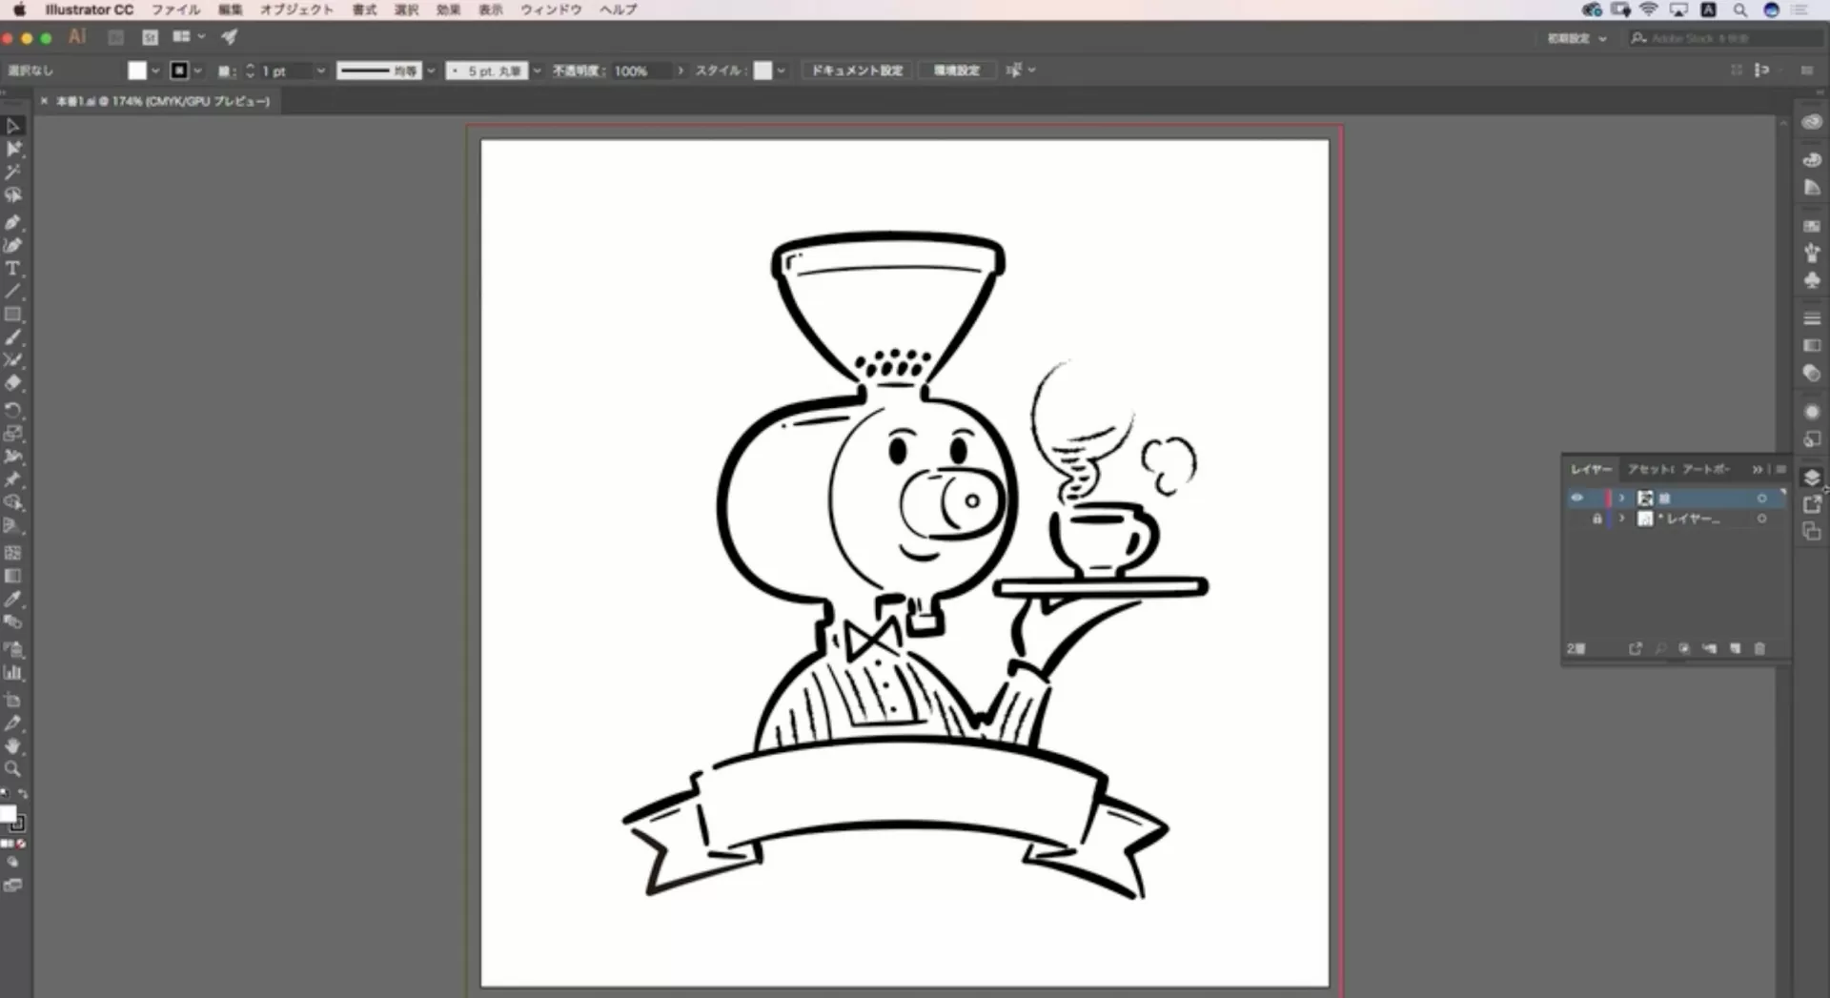
Task: Open the Layers panel dock icon
Action: [x=1812, y=478]
